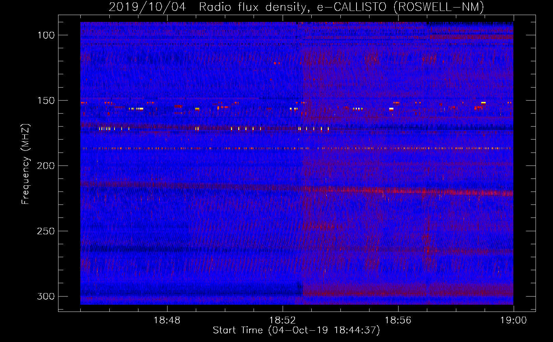Click the 19:00 time tick label
The width and height of the screenshot is (553, 342).
(x=513, y=320)
